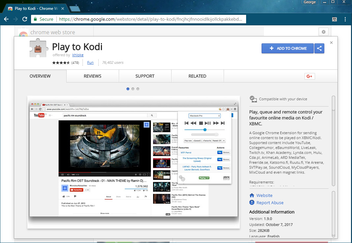
Task: Click the ADD TO CHROME button
Action: click(287, 48)
